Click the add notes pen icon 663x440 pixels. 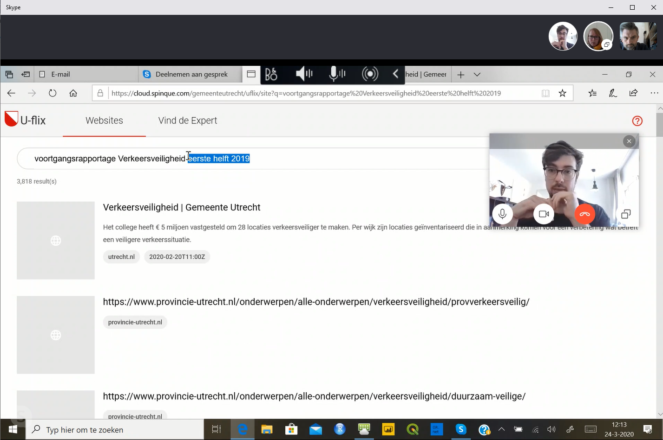(x=613, y=93)
